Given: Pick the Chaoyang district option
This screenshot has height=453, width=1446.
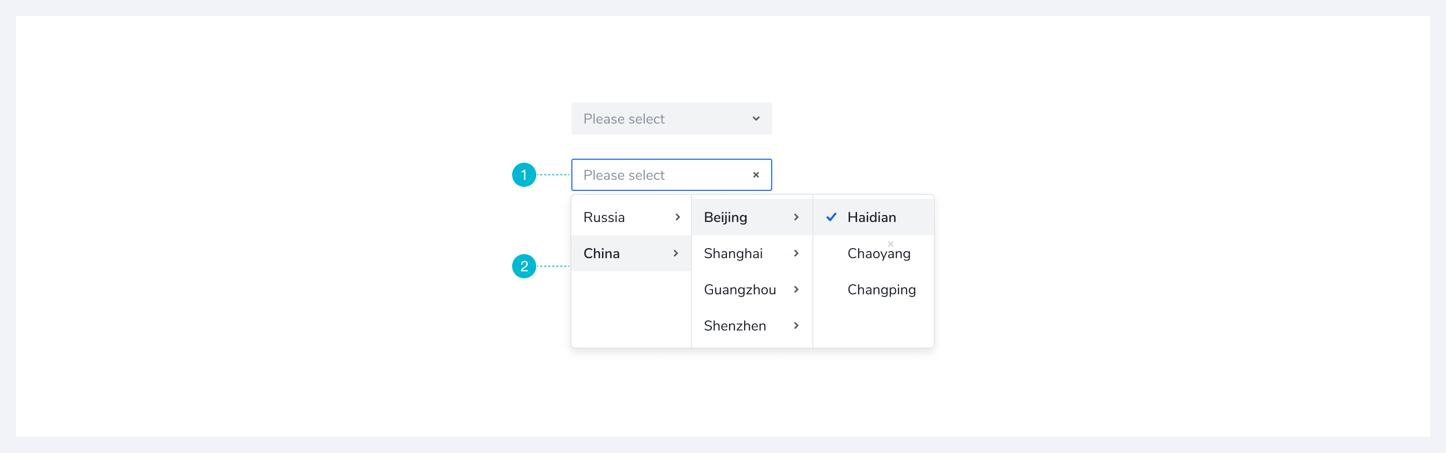Looking at the screenshot, I should [x=879, y=254].
